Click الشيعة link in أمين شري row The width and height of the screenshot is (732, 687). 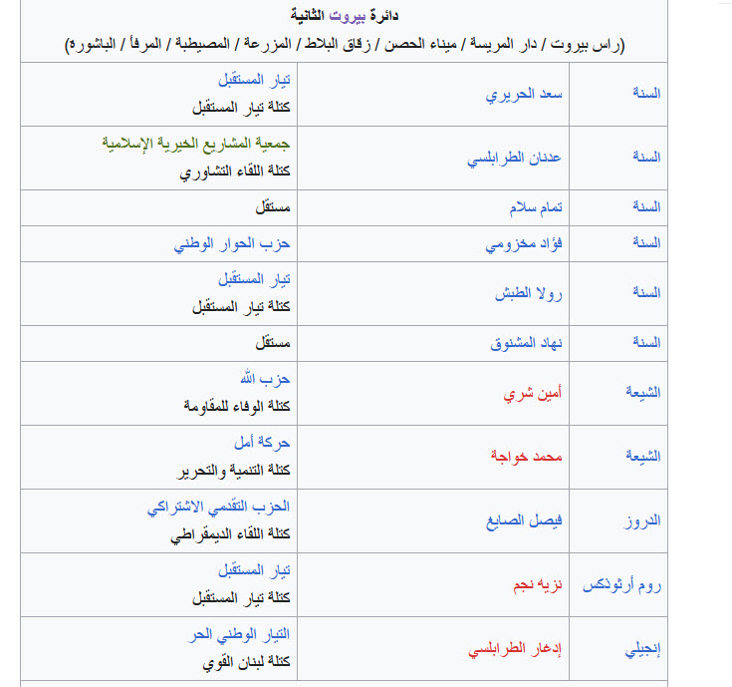pyautogui.click(x=643, y=392)
